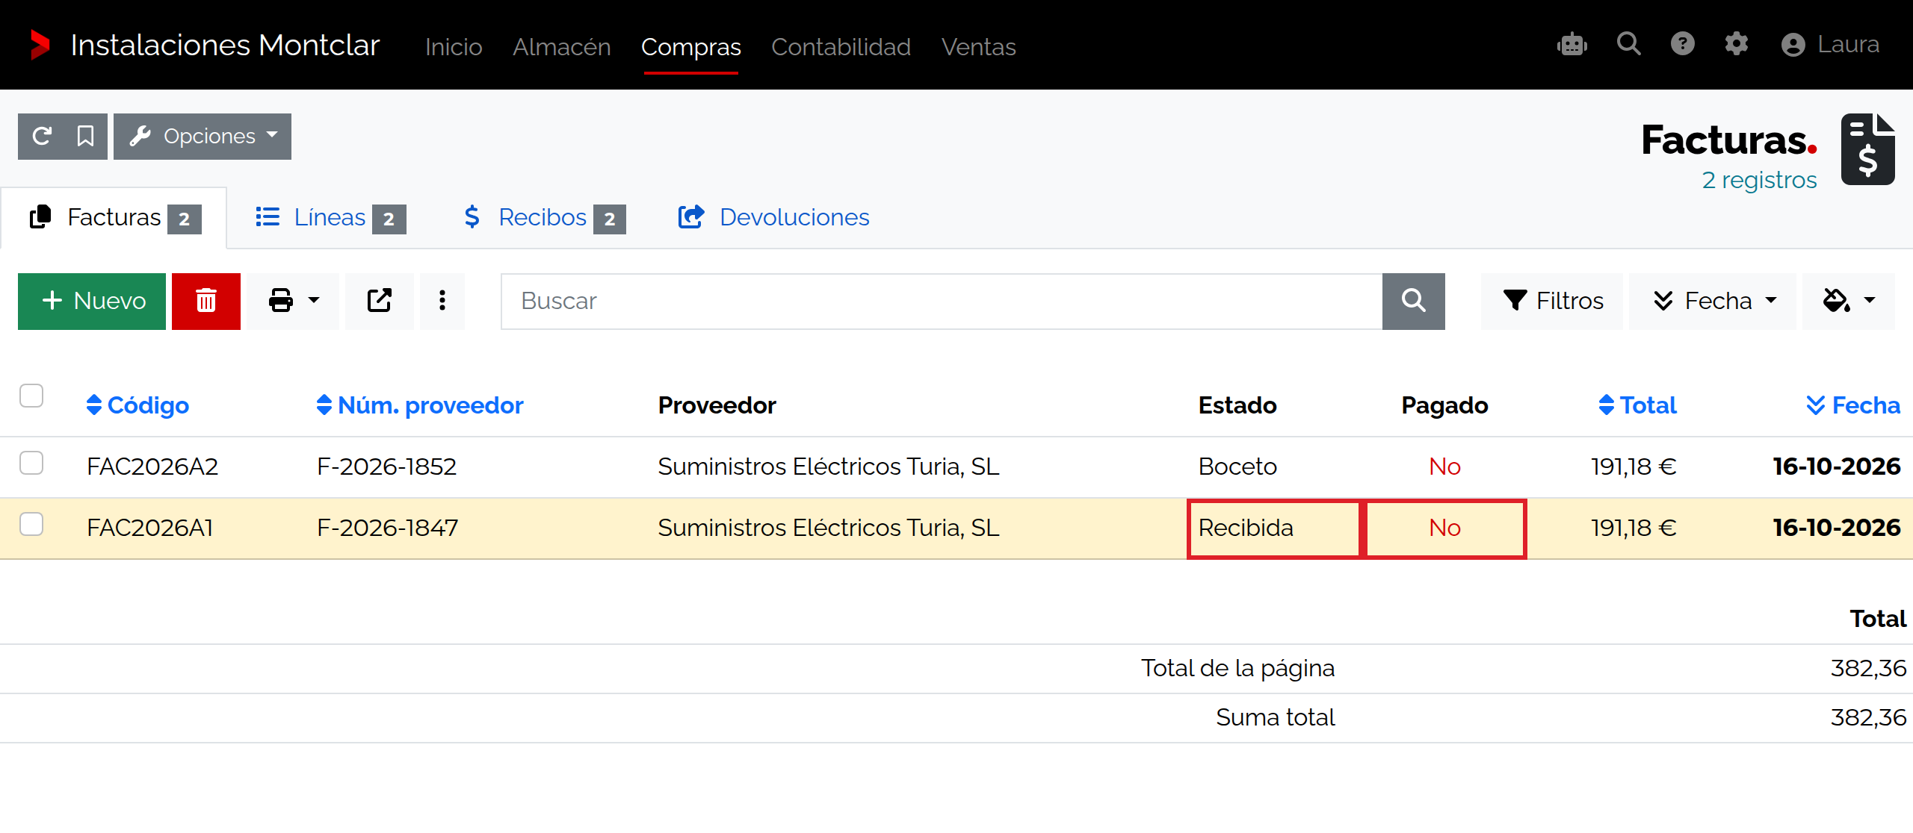
Task: Select the Facturas tab
Action: [x=115, y=217]
